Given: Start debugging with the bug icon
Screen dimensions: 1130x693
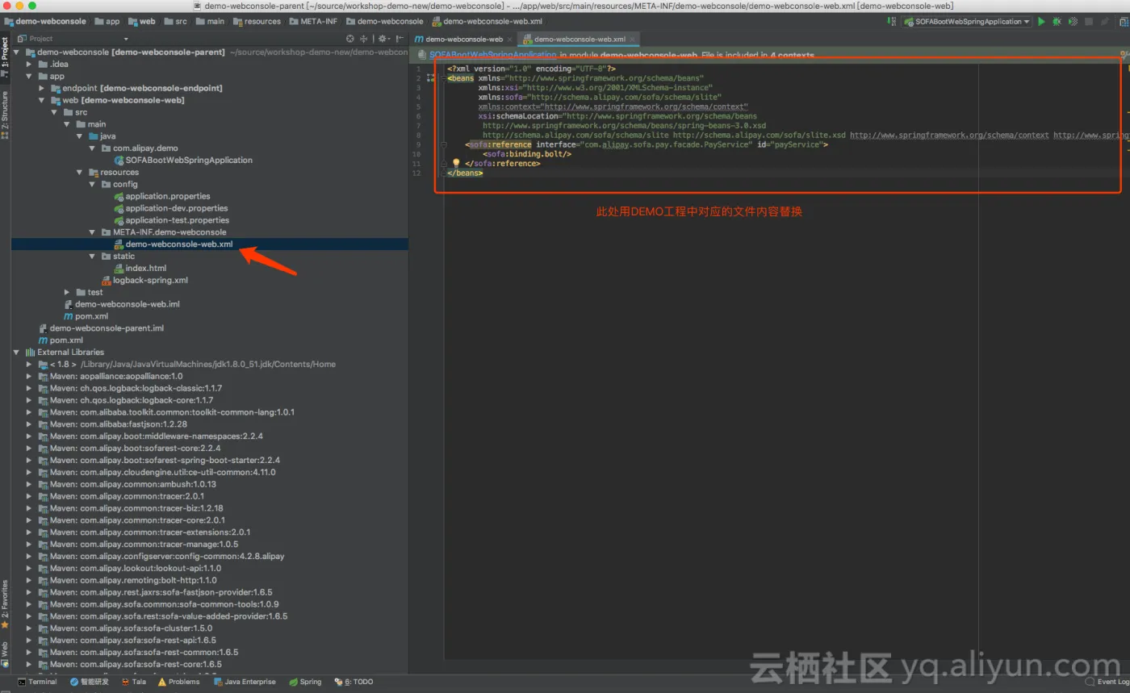Looking at the screenshot, I should 1057,22.
